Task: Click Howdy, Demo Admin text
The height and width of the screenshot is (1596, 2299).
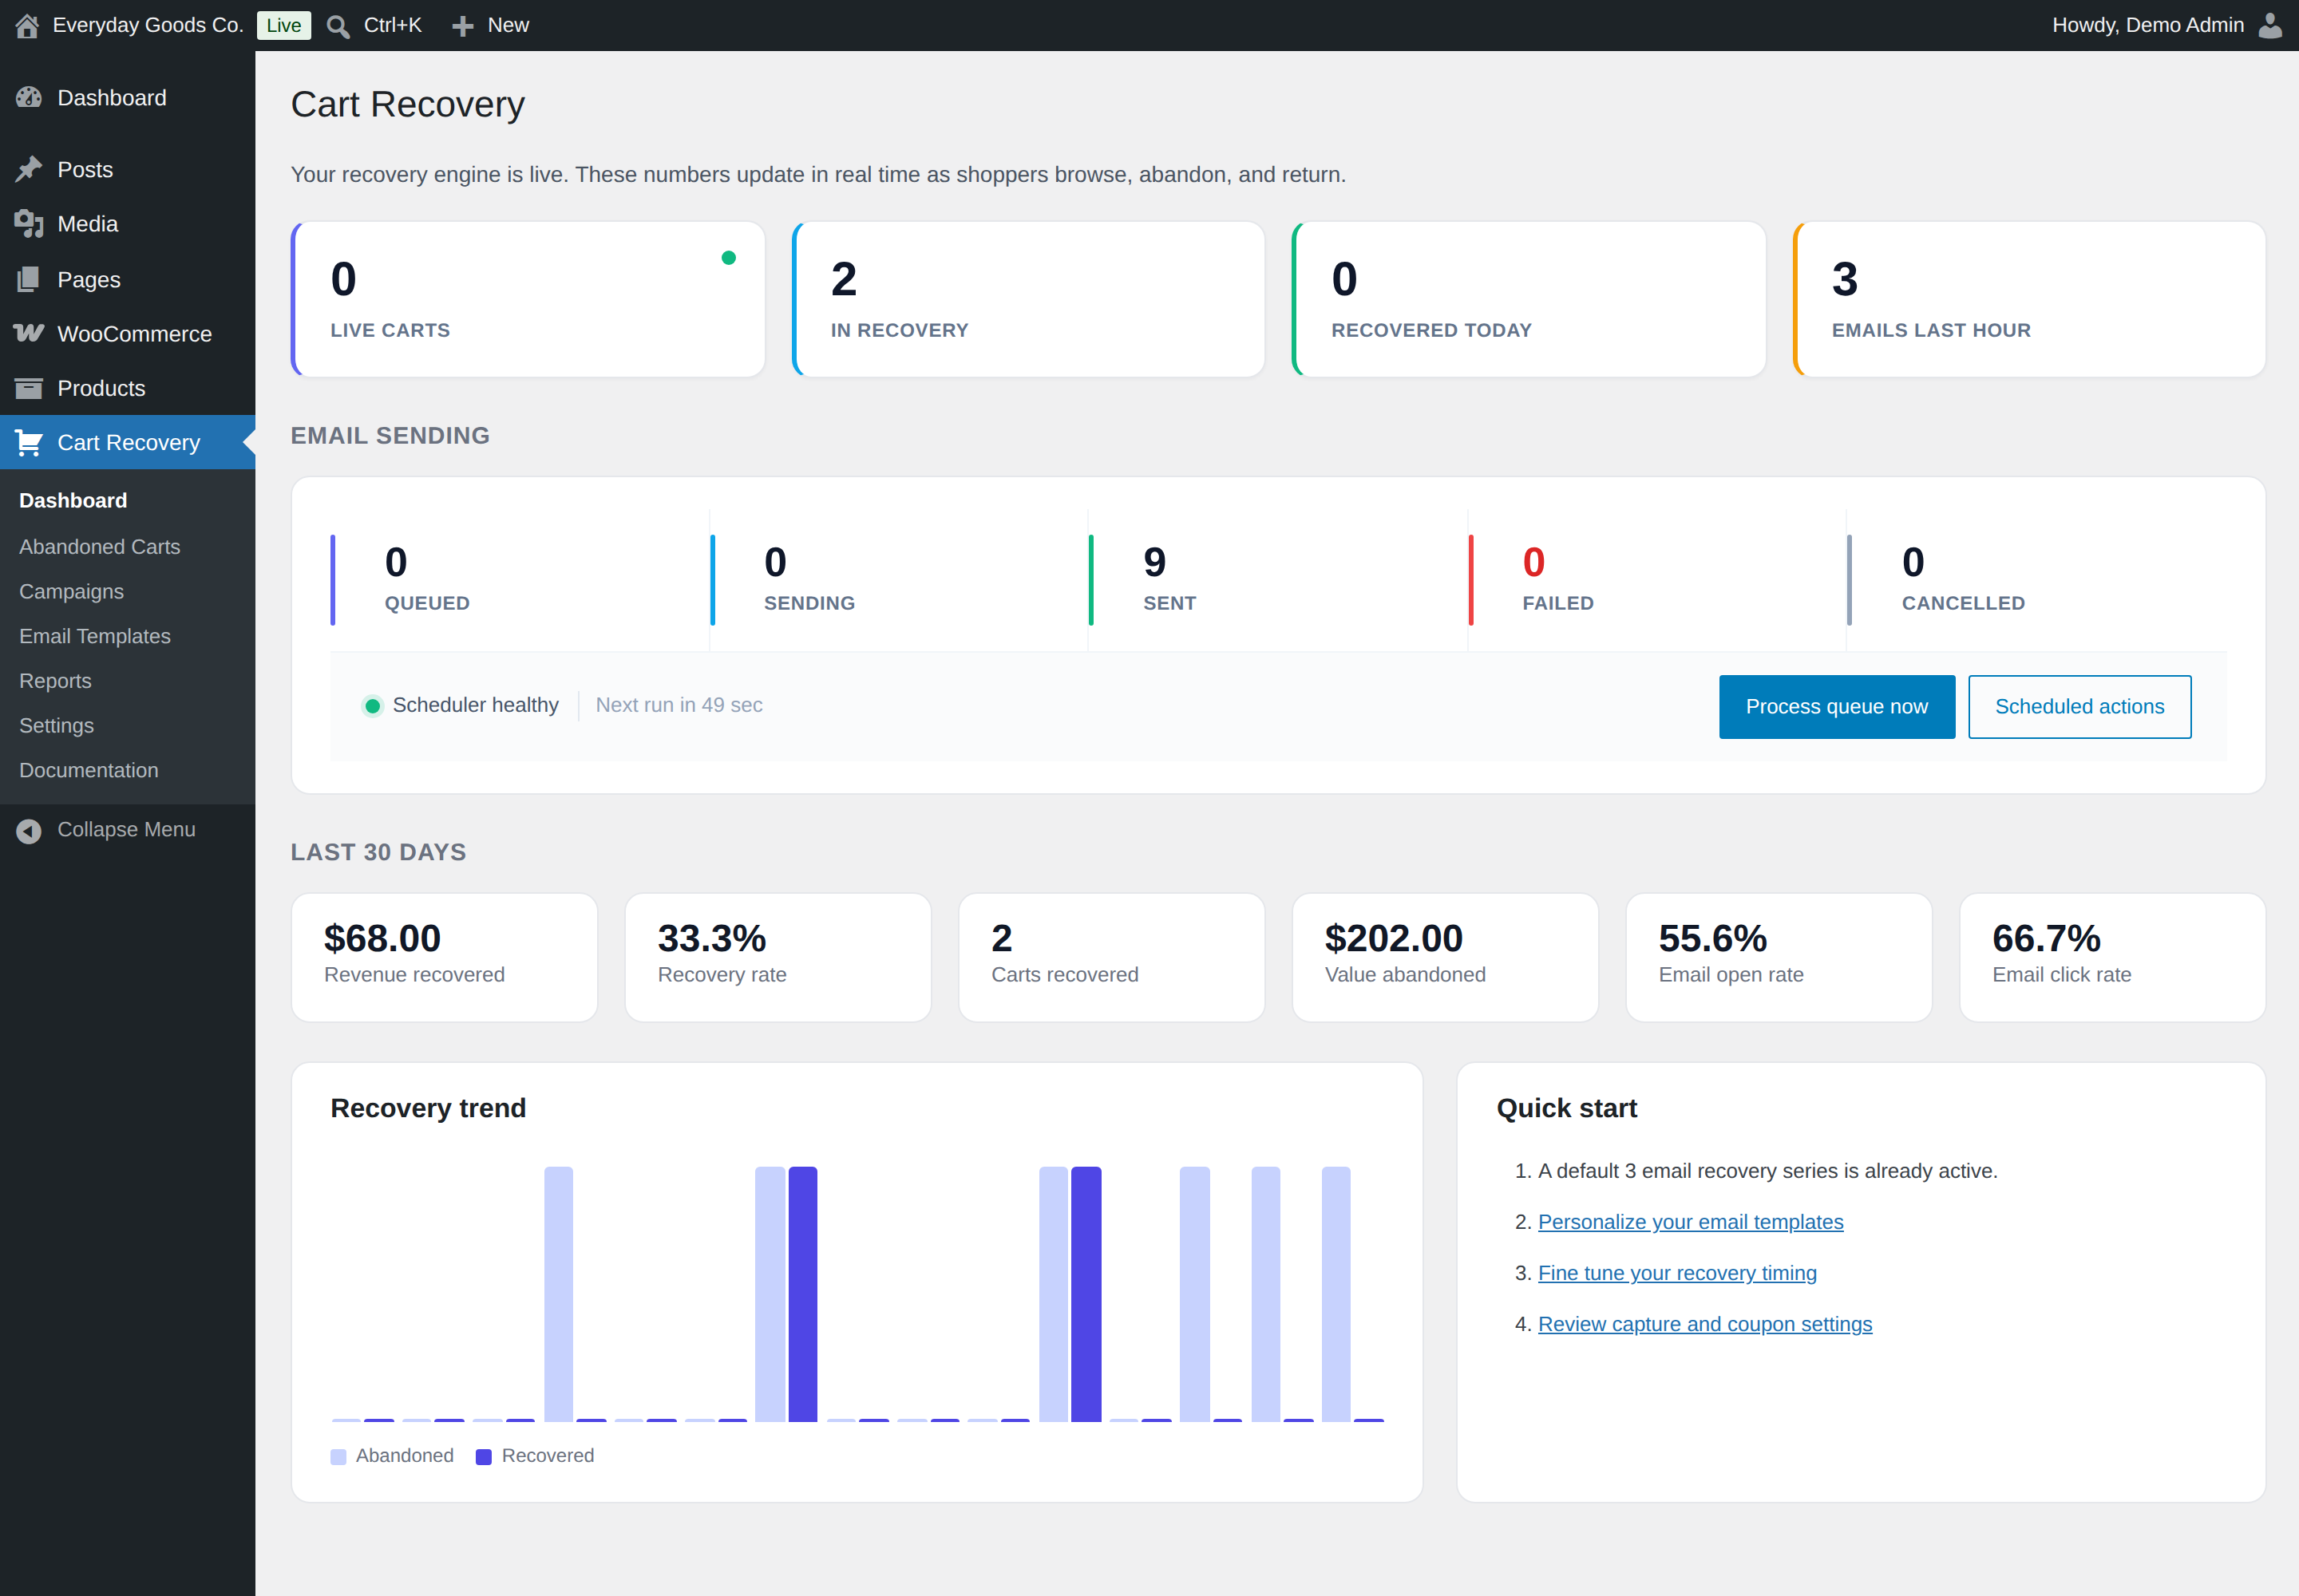Action: pos(2148,25)
